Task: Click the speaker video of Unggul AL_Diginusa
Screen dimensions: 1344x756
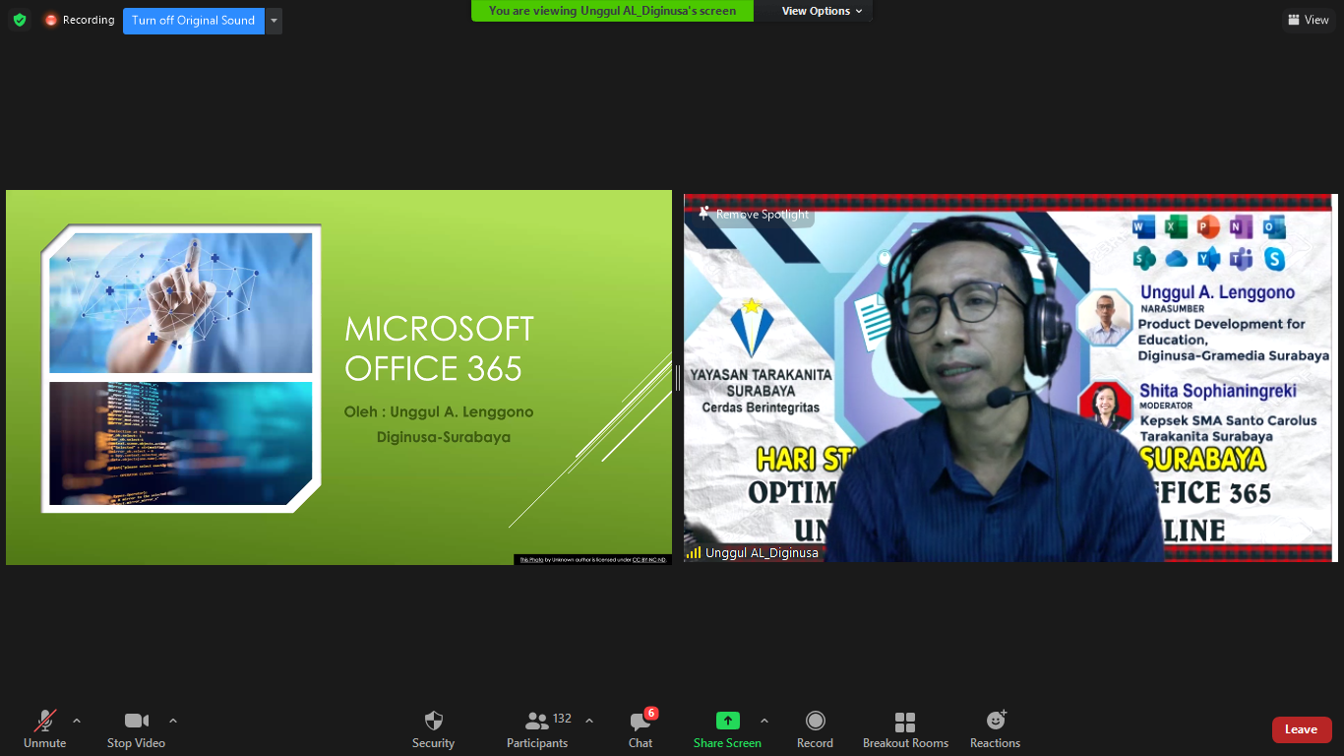Action: click(1010, 378)
